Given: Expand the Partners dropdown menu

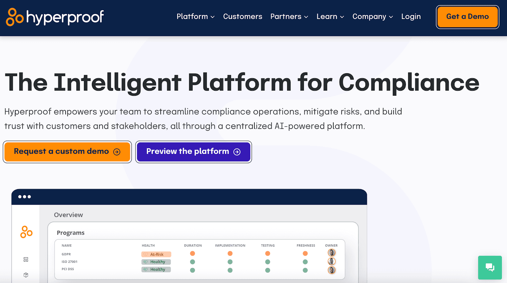Looking at the screenshot, I should coord(289,16).
